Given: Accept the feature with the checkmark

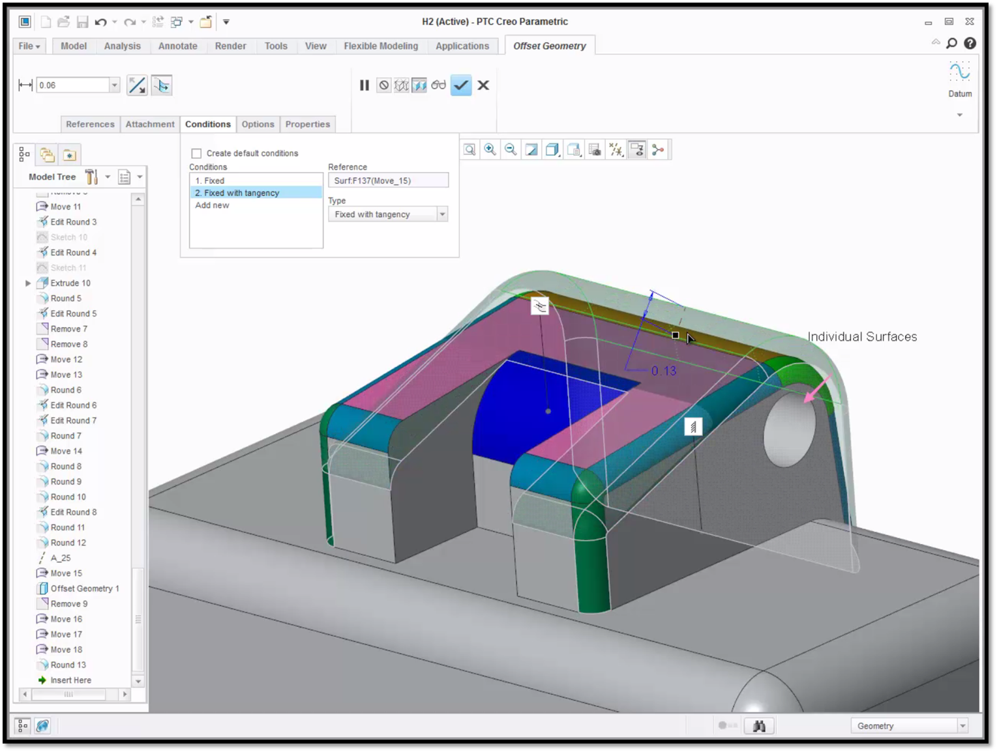Looking at the screenshot, I should (x=461, y=85).
